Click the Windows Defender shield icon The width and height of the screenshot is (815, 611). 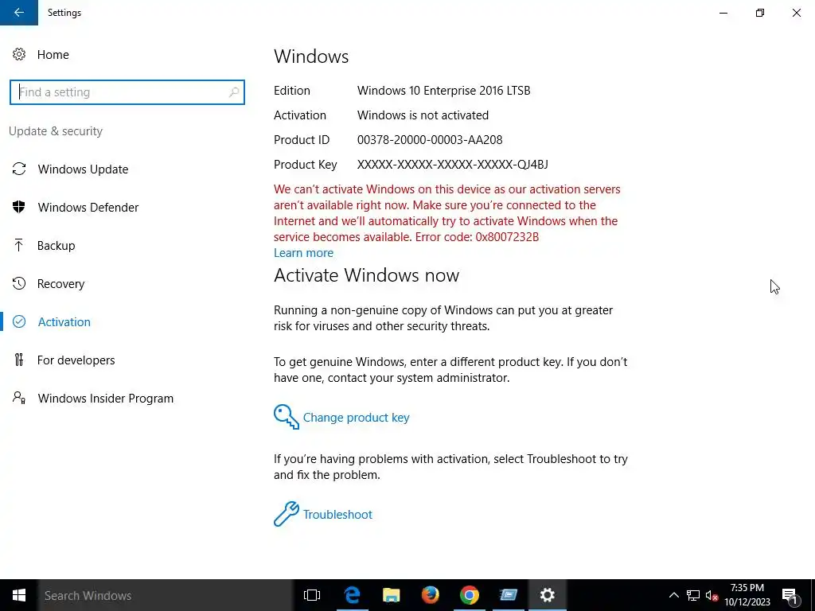tap(19, 207)
